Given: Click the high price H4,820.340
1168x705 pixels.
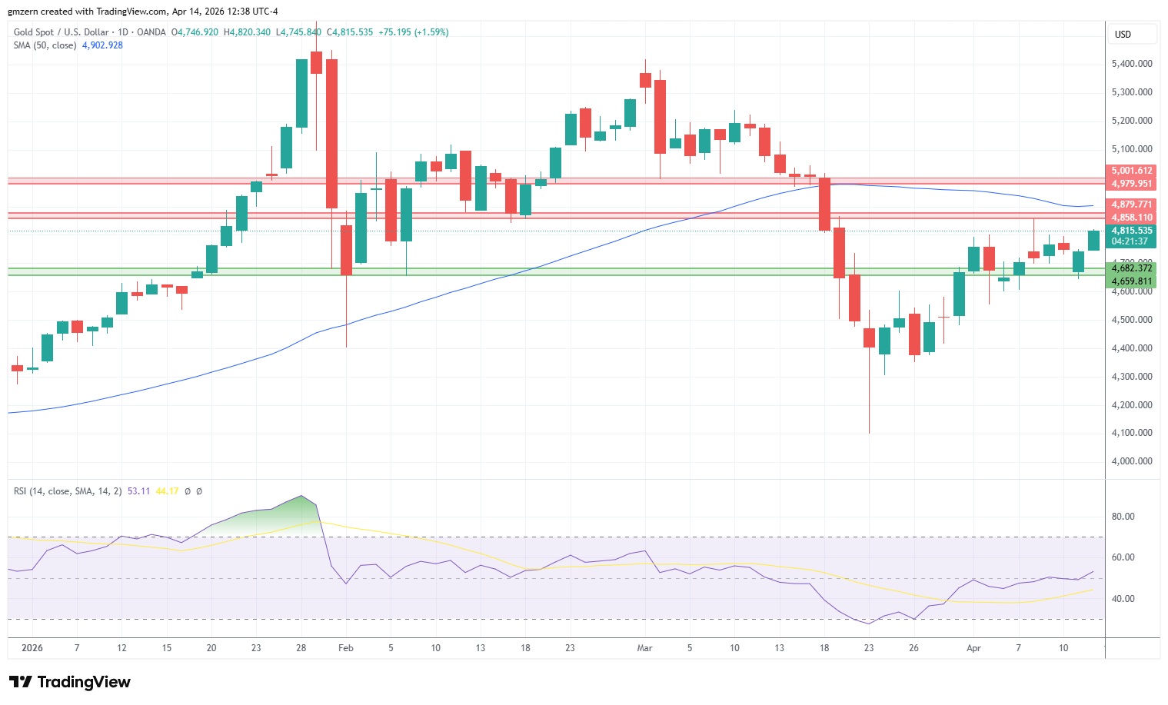Looking at the screenshot, I should click(x=247, y=32).
